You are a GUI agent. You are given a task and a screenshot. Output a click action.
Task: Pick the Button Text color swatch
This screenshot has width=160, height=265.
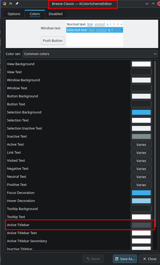141,104
